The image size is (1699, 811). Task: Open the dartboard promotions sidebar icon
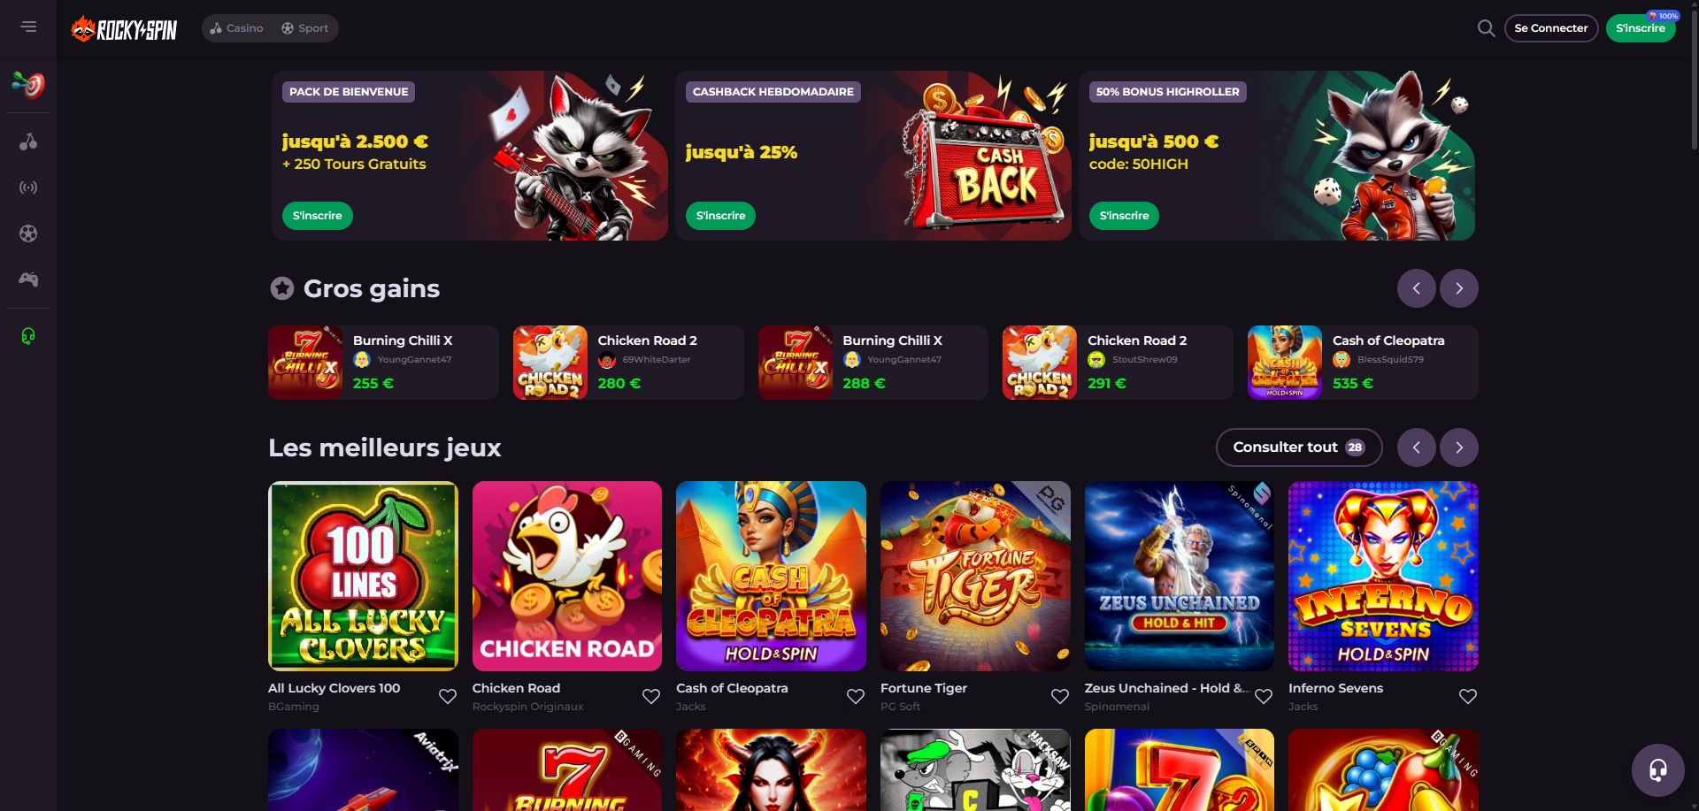[x=28, y=85]
